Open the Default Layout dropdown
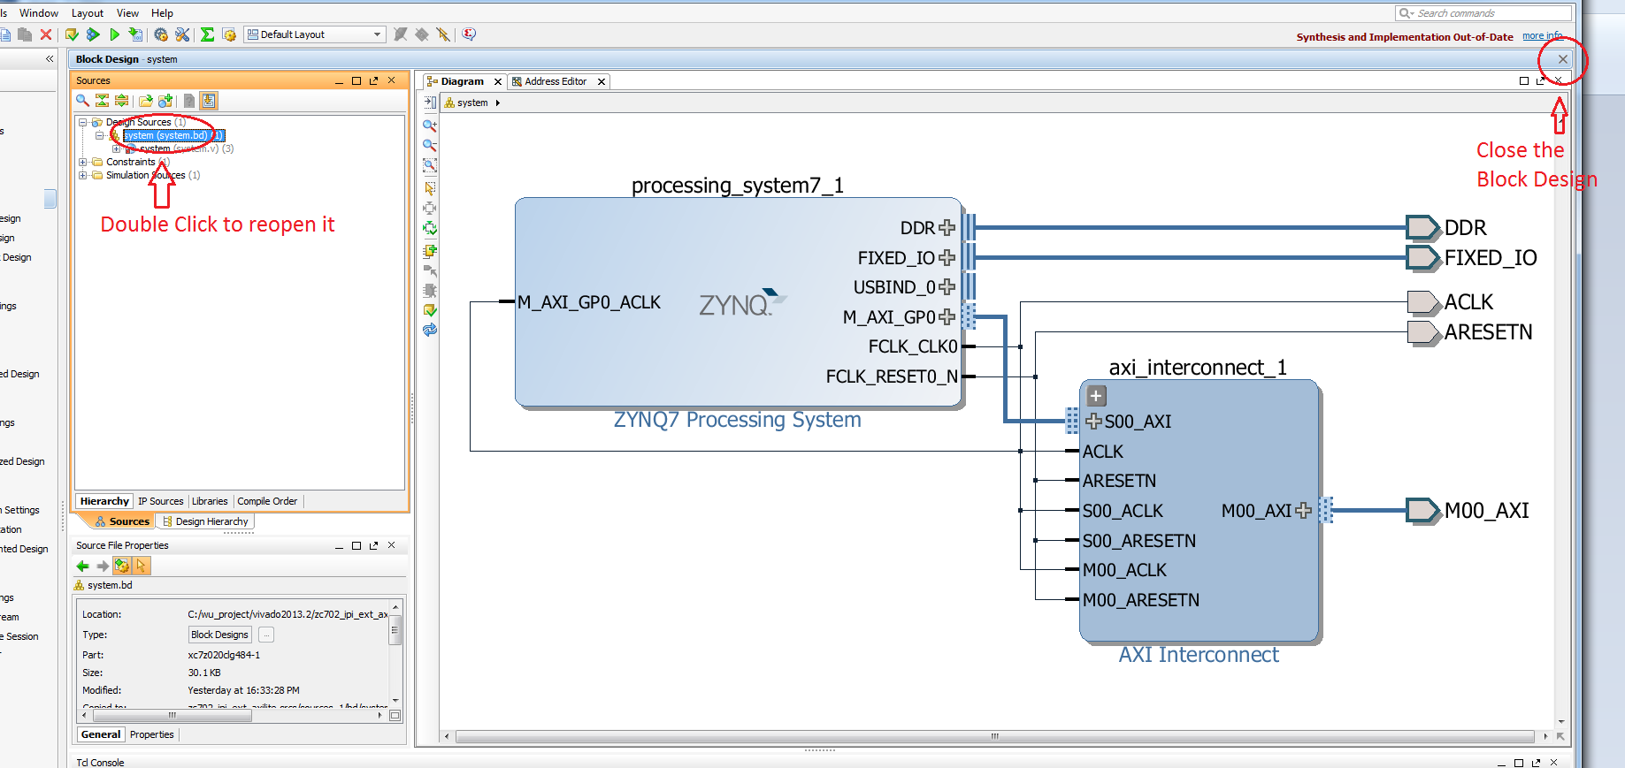 click(315, 34)
